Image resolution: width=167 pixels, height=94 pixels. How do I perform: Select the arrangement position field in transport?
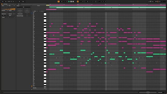(64, 2)
